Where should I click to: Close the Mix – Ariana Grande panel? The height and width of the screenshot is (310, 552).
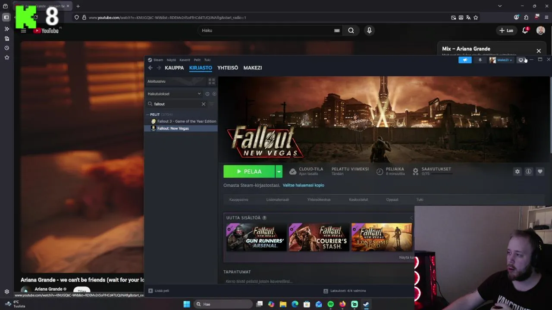pos(539,51)
